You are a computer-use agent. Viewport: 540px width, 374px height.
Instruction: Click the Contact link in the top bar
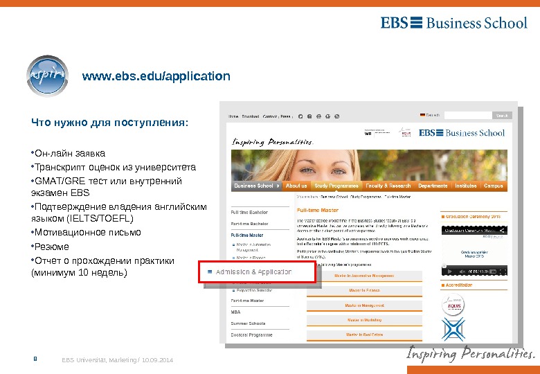(x=270, y=116)
